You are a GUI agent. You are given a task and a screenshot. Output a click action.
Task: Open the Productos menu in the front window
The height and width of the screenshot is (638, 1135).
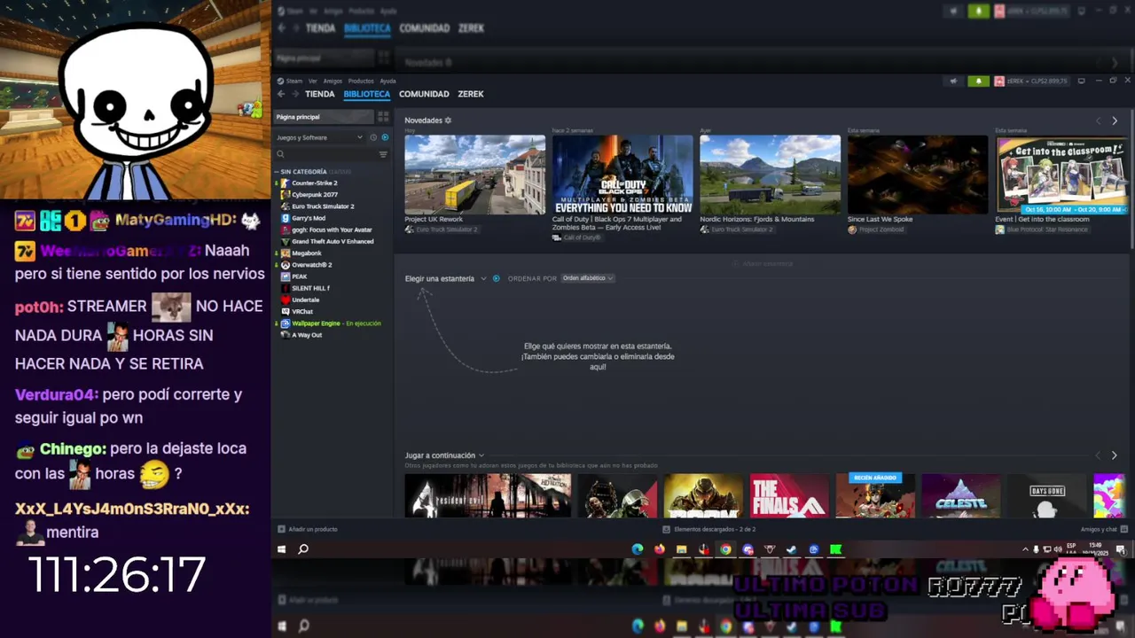pos(361,81)
